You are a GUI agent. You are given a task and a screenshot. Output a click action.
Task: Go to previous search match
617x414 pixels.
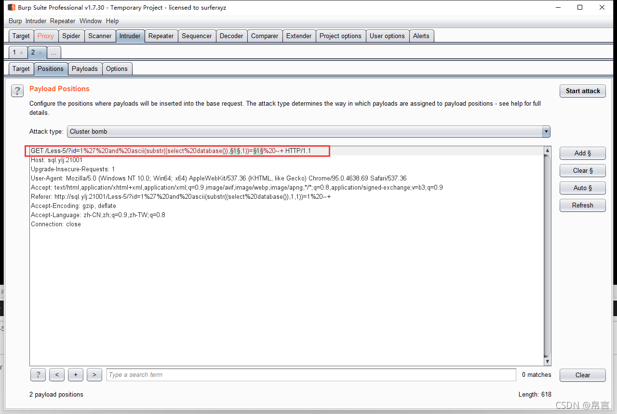coord(57,374)
